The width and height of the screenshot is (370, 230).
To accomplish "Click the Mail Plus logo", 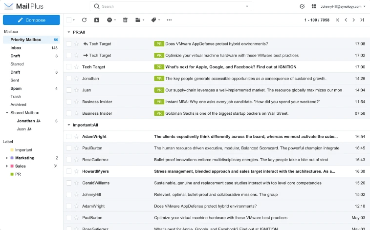I will pyautogui.click(x=24, y=6).
